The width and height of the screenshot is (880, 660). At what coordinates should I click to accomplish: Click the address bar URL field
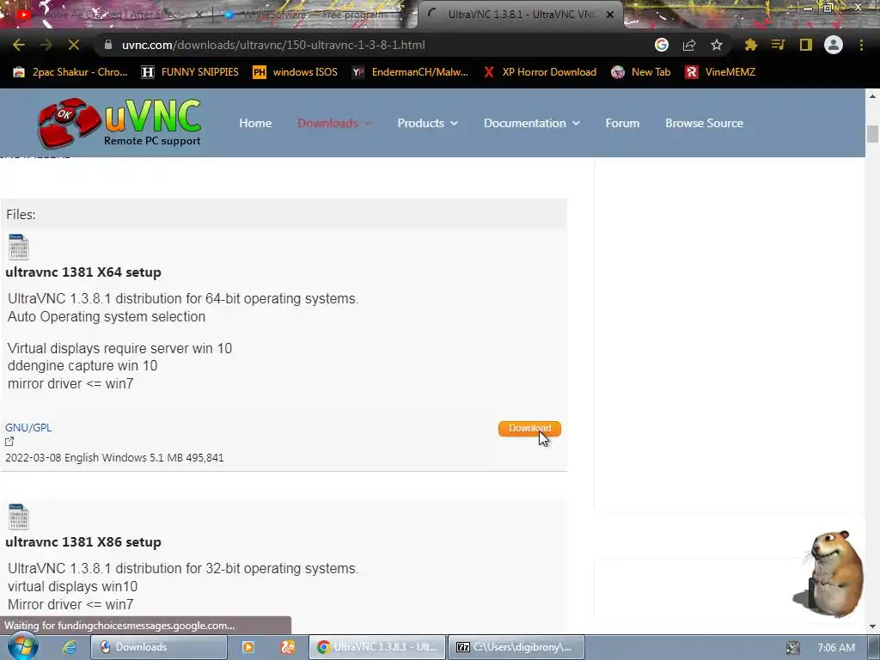click(x=370, y=45)
